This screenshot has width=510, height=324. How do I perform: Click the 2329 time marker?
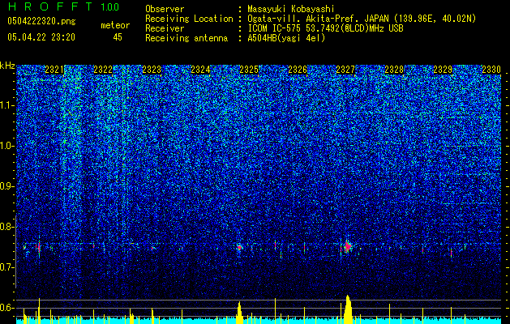click(443, 70)
